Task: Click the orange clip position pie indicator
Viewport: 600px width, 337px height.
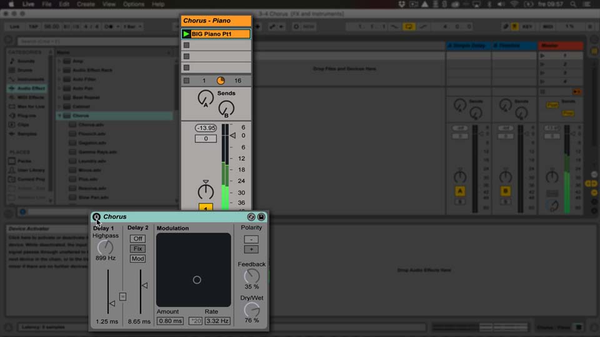Action: click(x=221, y=81)
